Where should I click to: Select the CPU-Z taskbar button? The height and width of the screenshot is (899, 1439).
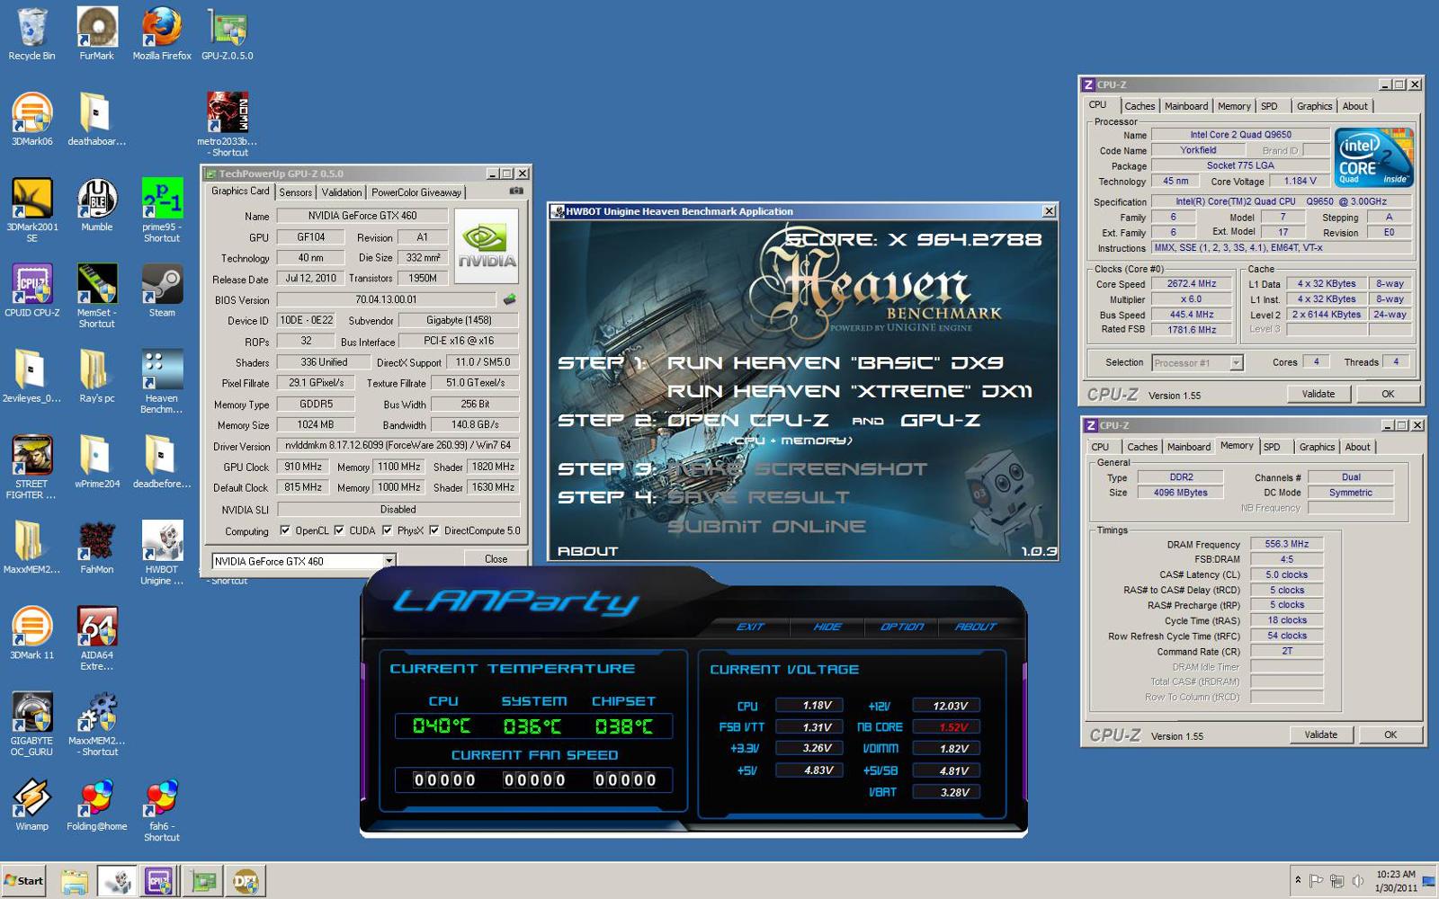(159, 882)
